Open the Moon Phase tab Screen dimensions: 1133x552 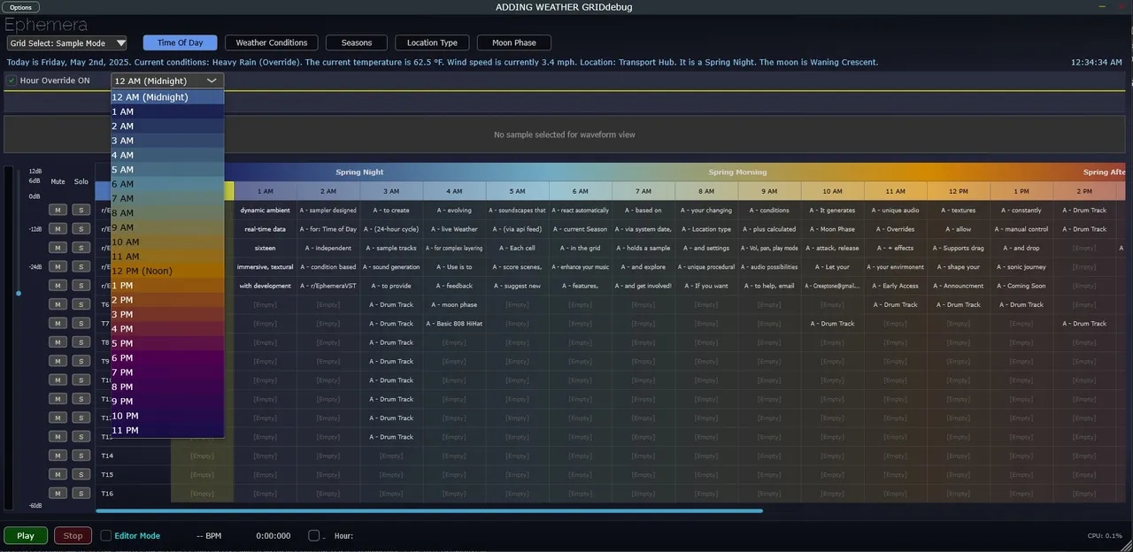pyautogui.click(x=513, y=42)
